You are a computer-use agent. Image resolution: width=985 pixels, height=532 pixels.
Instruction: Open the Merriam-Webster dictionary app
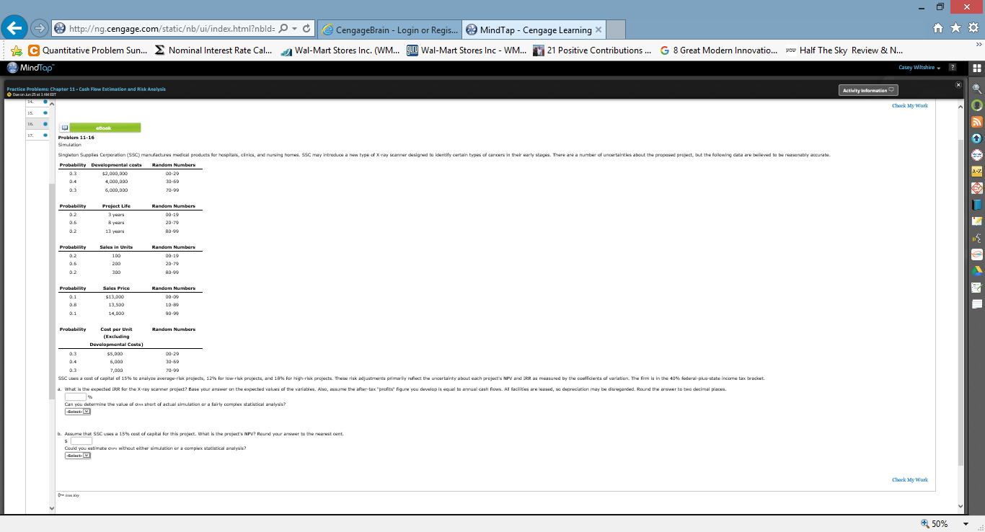977,155
